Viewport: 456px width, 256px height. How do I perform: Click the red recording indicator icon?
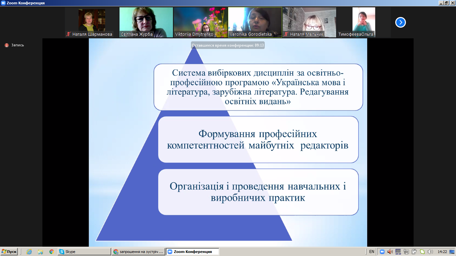coord(7,45)
